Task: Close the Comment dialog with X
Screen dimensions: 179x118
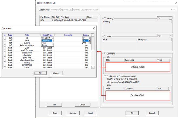Action: 94,28
